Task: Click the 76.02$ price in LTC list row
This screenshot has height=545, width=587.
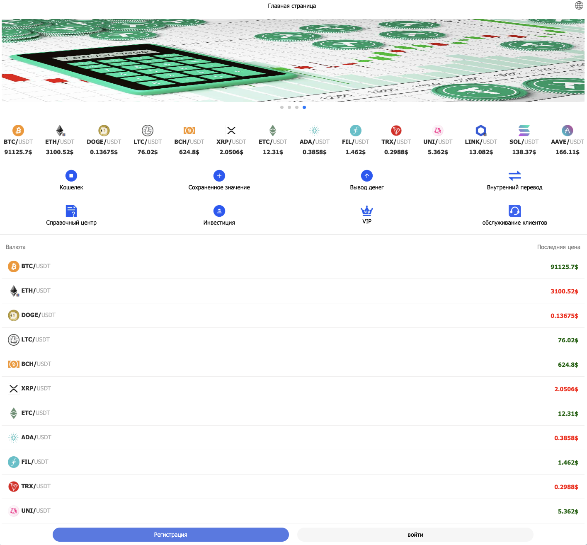Action: pyautogui.click(x=568, y=340)
